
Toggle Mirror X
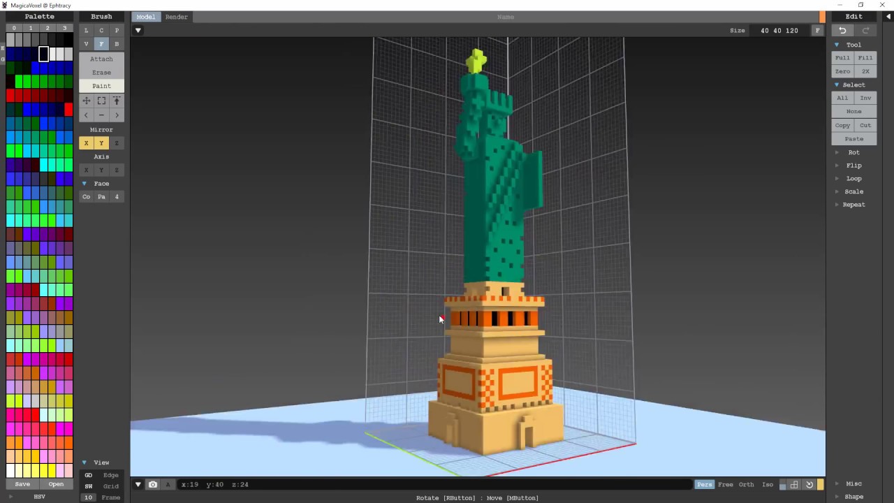[x=86, y=143]
